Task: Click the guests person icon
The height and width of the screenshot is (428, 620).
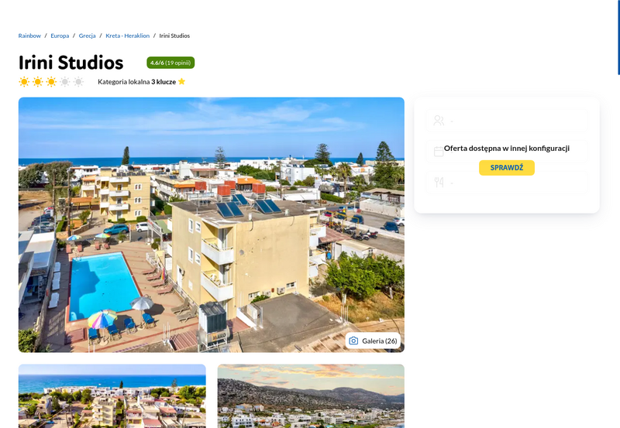Action: coord(439,121)
